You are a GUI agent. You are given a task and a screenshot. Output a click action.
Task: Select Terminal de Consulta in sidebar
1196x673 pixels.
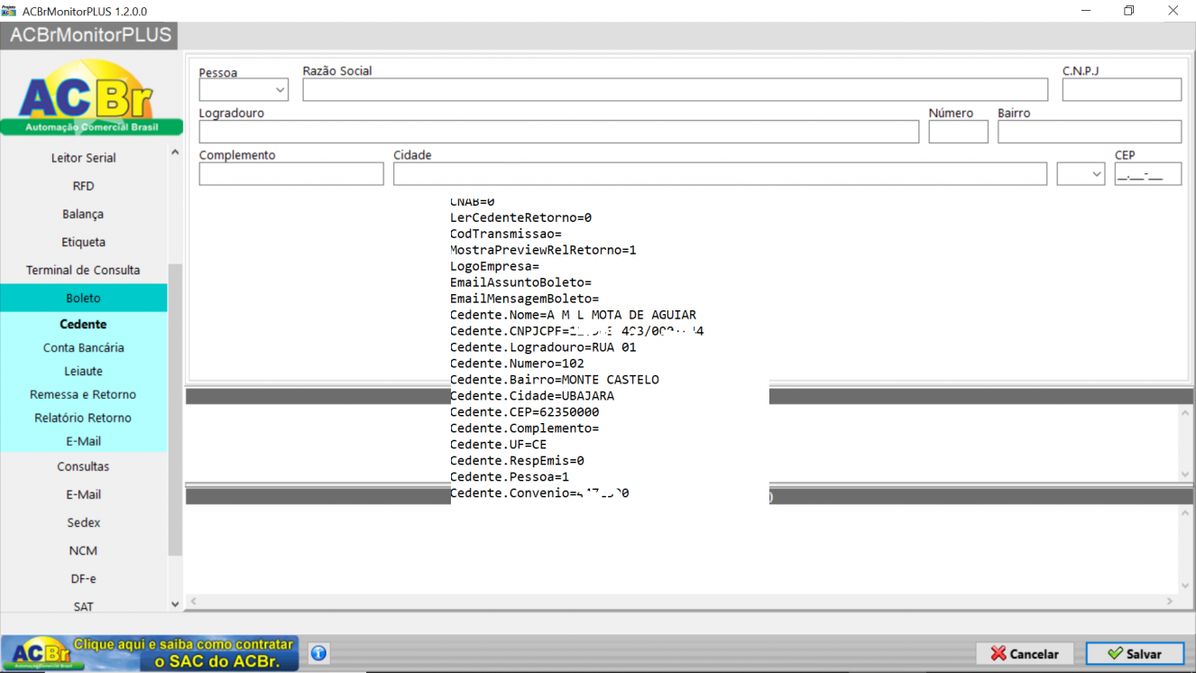coord(83,270)
